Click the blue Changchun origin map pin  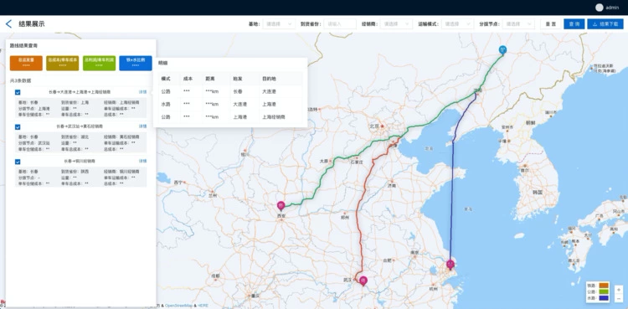click(502, 50)
